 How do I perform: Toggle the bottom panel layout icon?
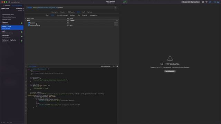tap(218, 2)
